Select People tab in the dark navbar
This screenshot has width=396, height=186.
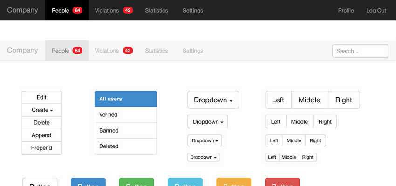coord(67,10)
